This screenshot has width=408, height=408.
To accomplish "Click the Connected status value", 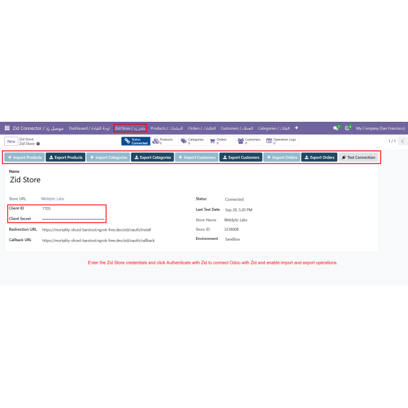I will (234, 199).
